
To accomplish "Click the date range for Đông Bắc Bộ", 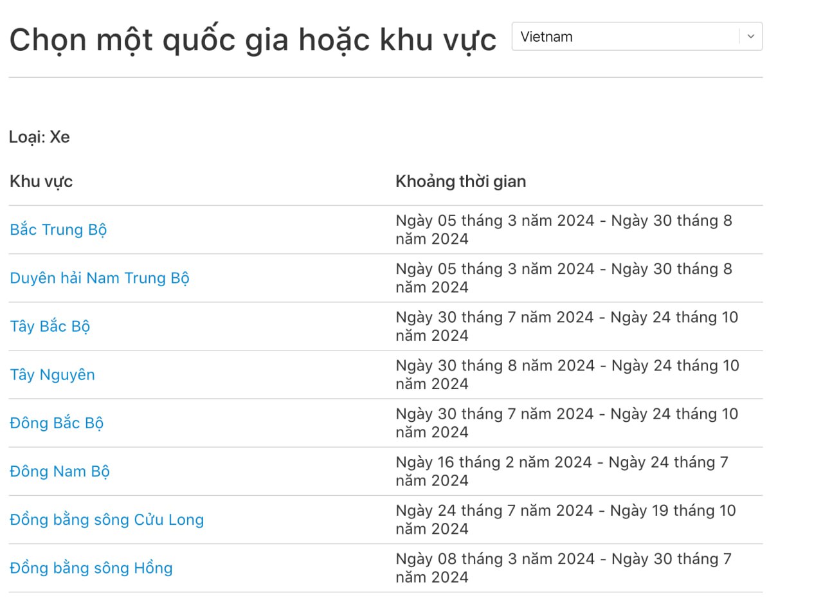I will pyautogui.click(x=567, y=423).
